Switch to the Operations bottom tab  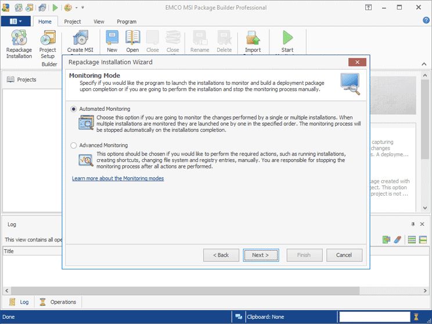[58, 302]
